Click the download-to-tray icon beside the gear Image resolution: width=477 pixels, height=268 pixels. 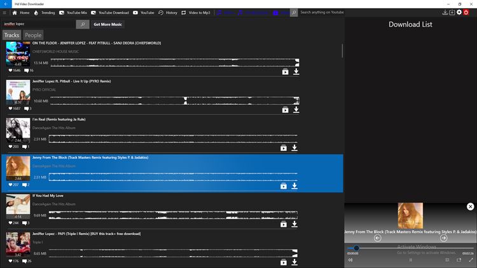452,12
